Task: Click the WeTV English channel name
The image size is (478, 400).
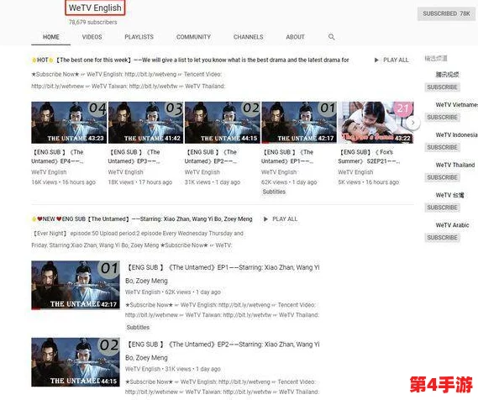Action: 95,8
